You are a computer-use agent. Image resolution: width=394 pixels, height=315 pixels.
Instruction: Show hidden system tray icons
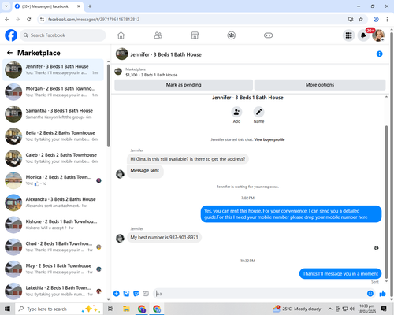point(330,309)
